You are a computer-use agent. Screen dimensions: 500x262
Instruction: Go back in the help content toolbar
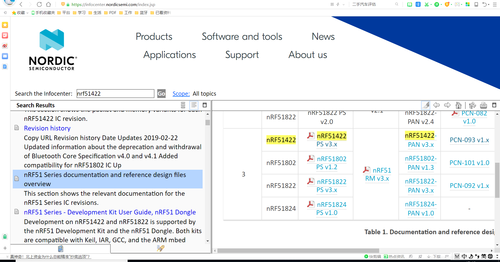436,105
